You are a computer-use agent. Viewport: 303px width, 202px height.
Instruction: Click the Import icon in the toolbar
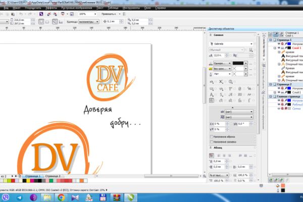point(49,14)
